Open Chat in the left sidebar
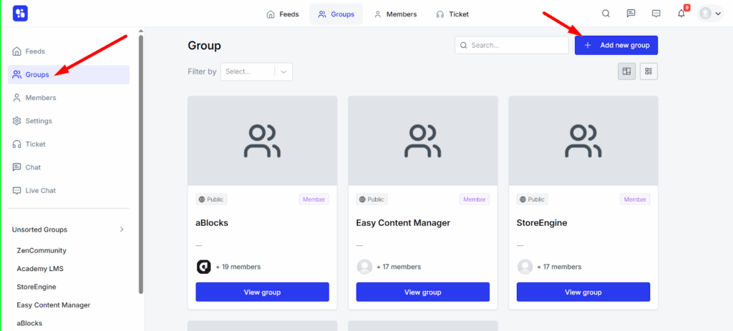The width and height of the screenshot is (733, 331). click(69, 167)
